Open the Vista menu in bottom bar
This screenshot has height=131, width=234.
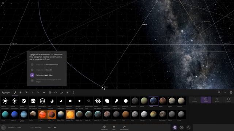(114, 128)
